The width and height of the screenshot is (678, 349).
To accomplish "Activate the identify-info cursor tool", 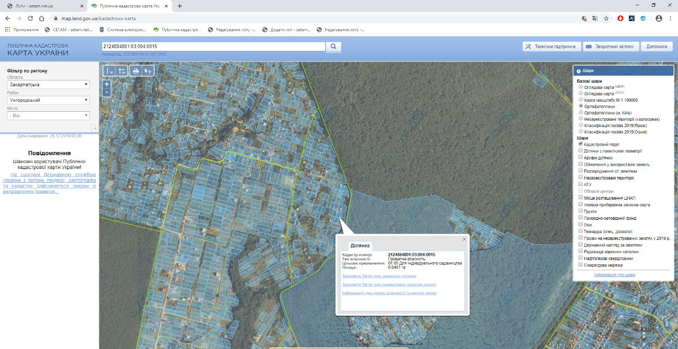I will tap(148, 71).
